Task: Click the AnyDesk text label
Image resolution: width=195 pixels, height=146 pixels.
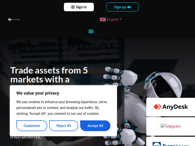Action: click(175, 107)
